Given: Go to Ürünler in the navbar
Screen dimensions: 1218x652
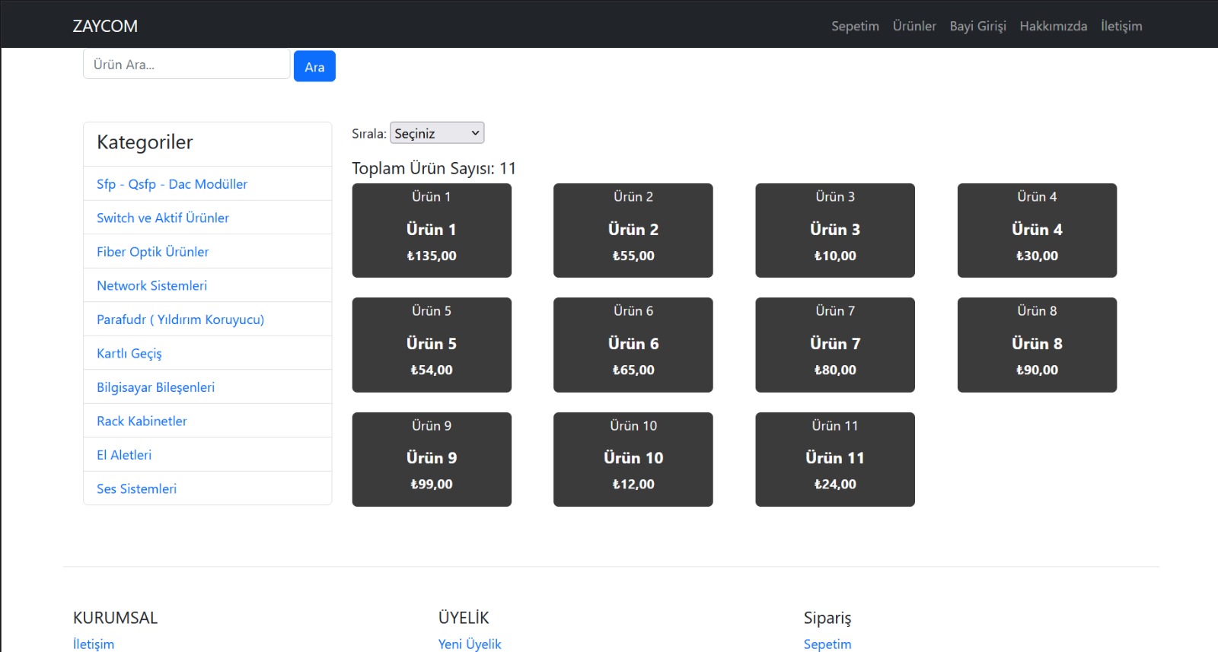Looking at the screenshot, I should pos(914,26).
